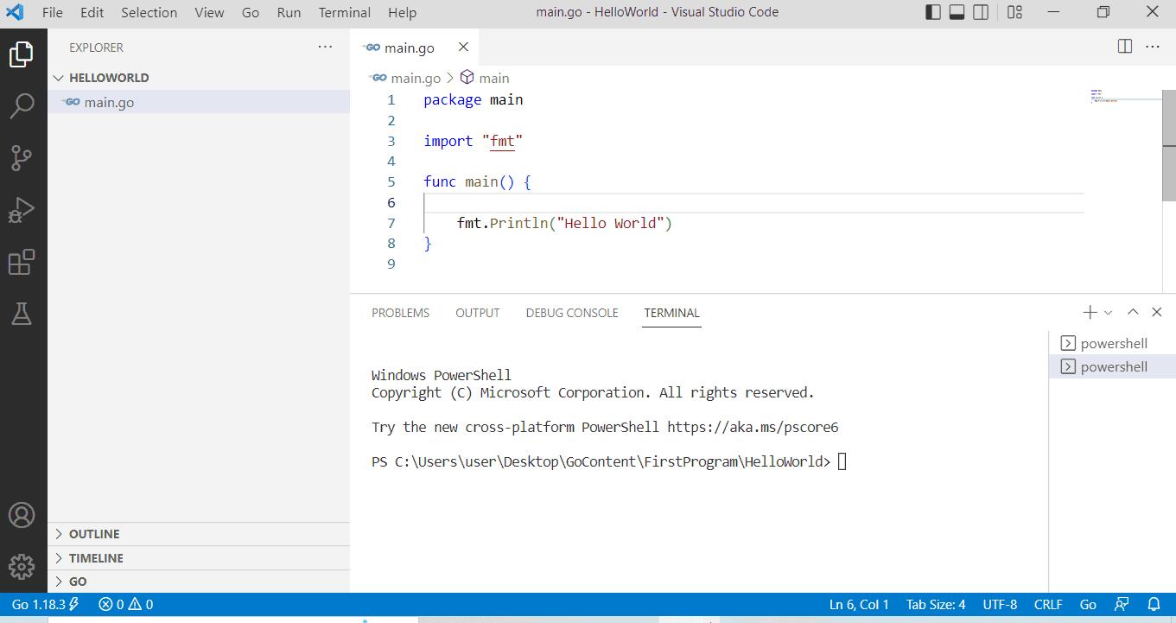Screen dimensions: 1176x623
Task: Open the Terminal menu
Action: pos(344,12)
